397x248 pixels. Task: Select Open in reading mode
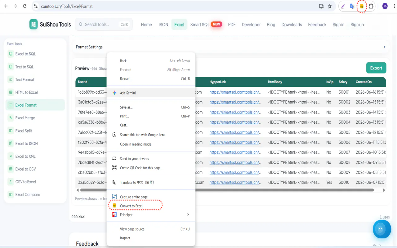[151, 144]
